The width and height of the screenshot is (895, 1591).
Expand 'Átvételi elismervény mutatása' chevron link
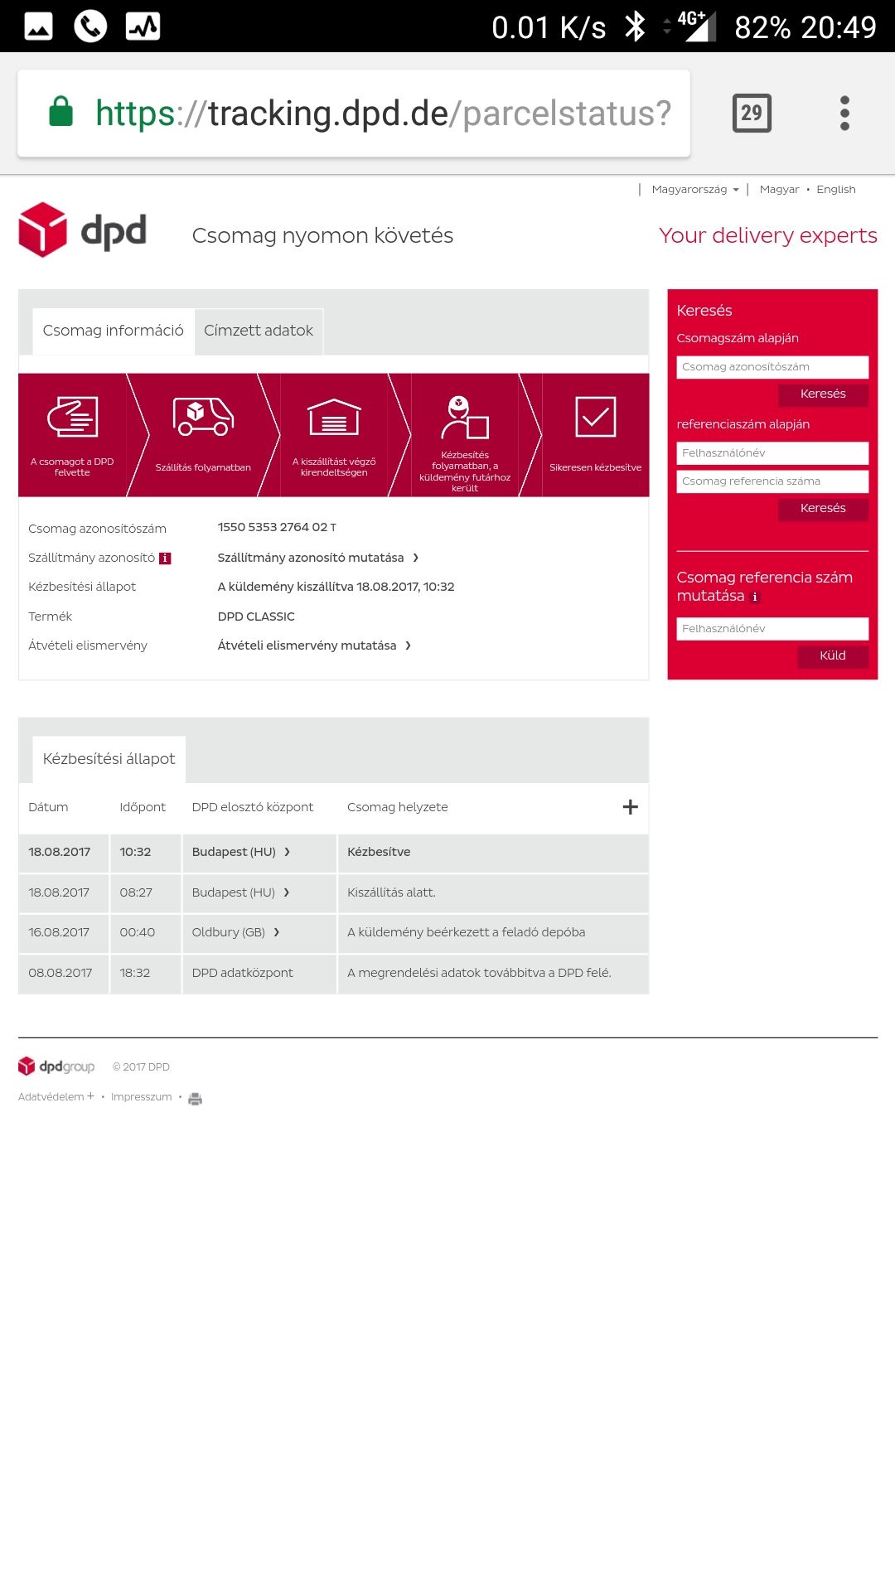(314, 646)
